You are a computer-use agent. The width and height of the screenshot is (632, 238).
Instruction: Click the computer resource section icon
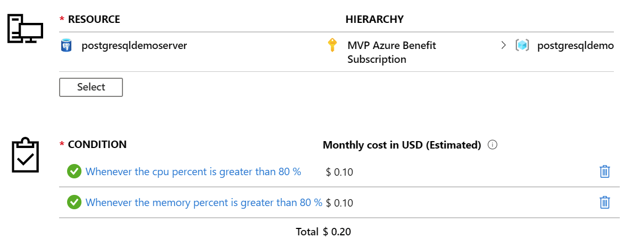tap(26, 28)
